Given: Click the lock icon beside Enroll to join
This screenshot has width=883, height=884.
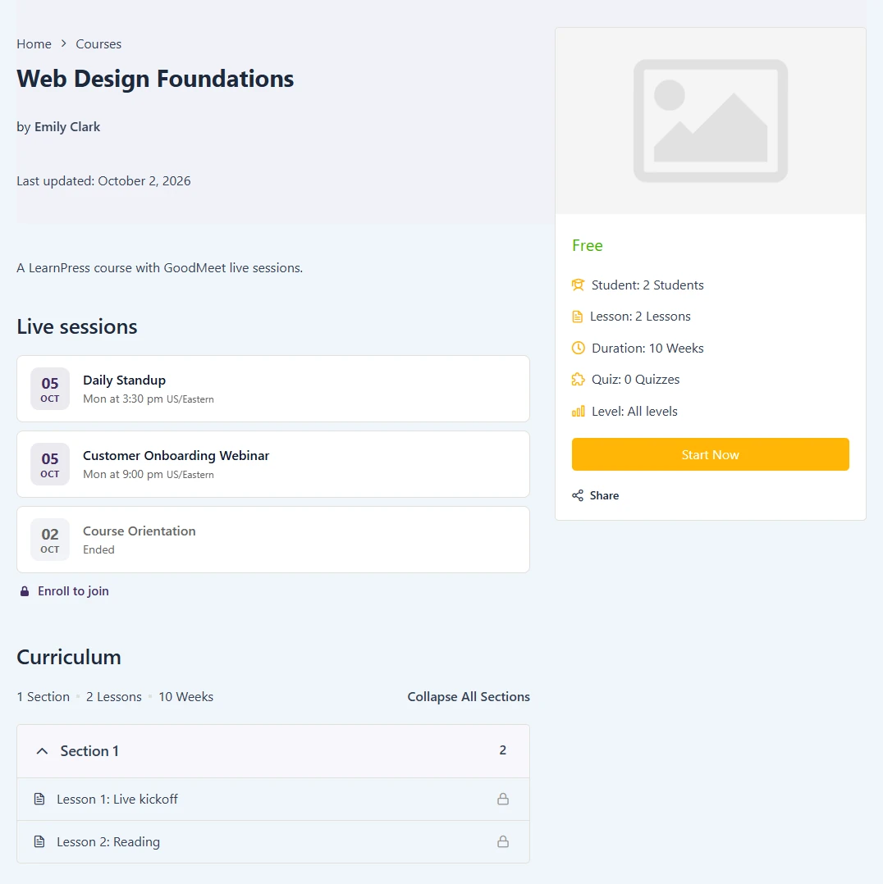Looking at the screenshot, I should point(25,590).
